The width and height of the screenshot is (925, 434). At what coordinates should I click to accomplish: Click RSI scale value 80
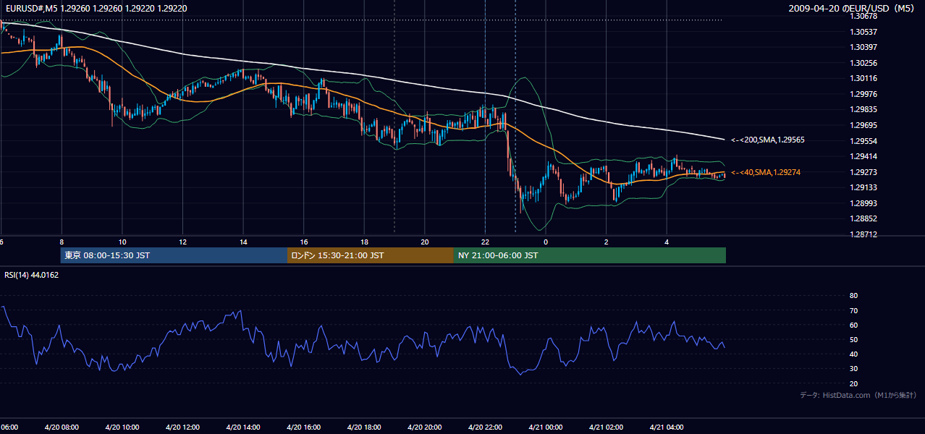[x=854, y=296]
